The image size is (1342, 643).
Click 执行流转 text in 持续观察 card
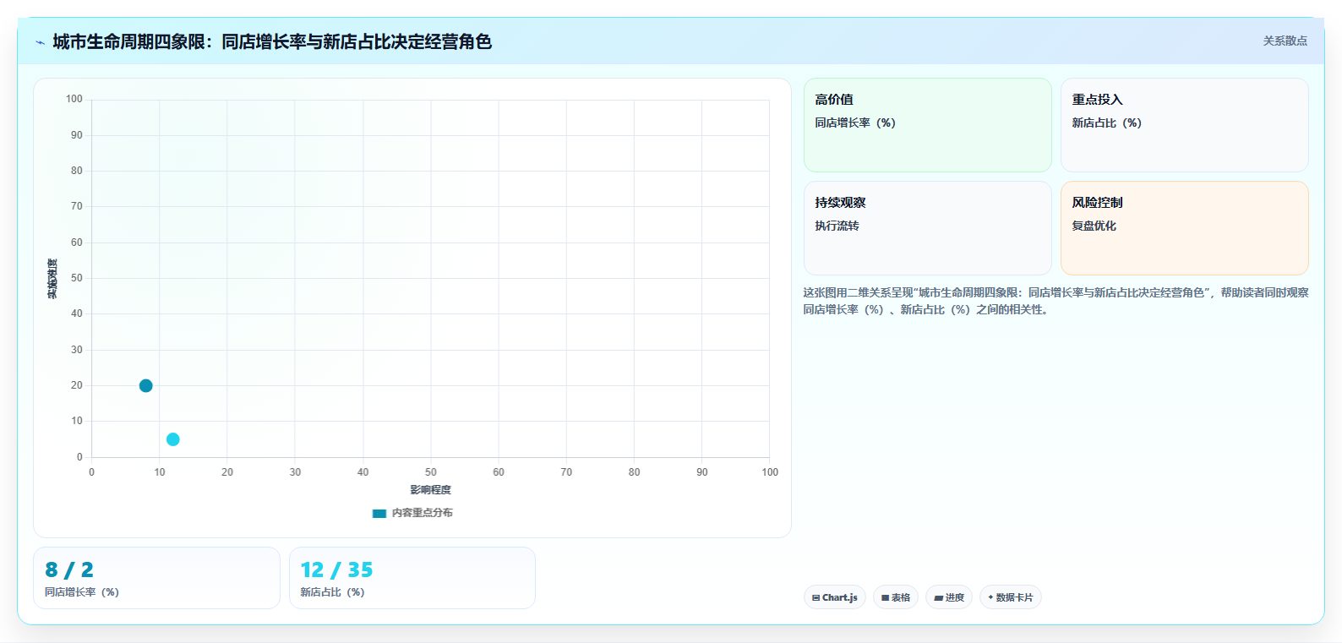837,226
